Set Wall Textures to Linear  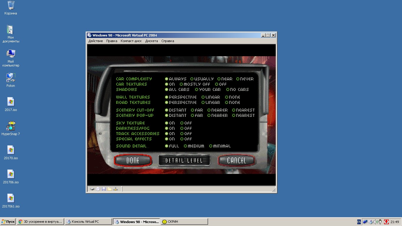click(211, 97)
